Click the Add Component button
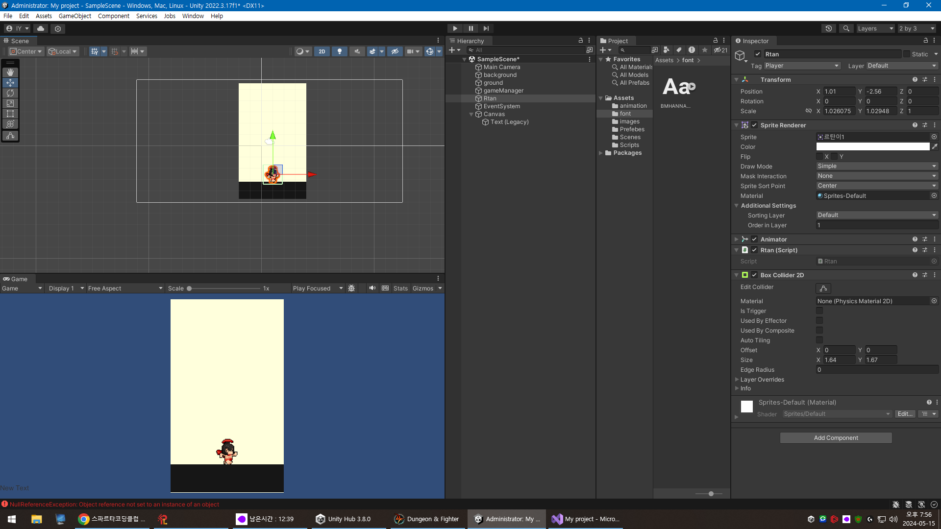The image size is (941, 529). [836, 437]
